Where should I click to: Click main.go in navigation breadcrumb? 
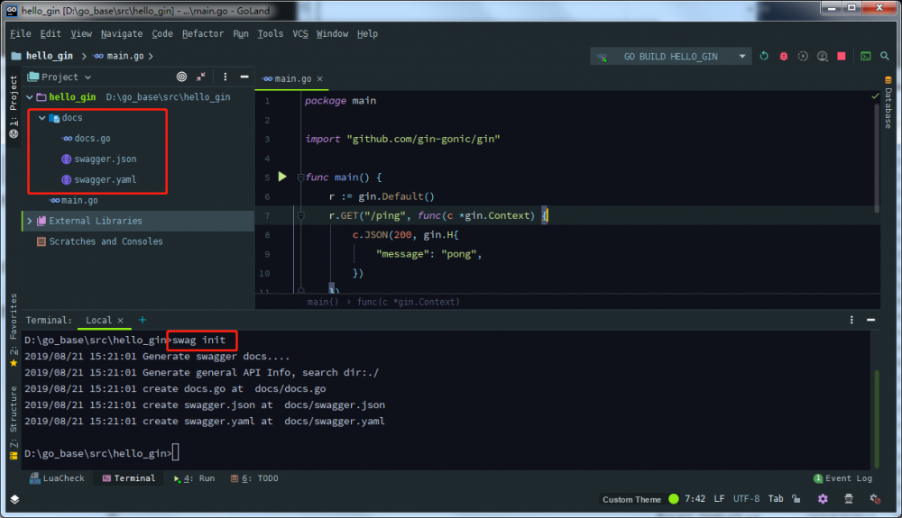click(x=125, y=56)
